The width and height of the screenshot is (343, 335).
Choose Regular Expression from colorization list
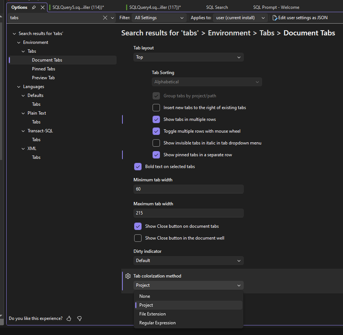pyautogui.click(x=157, y=323)
